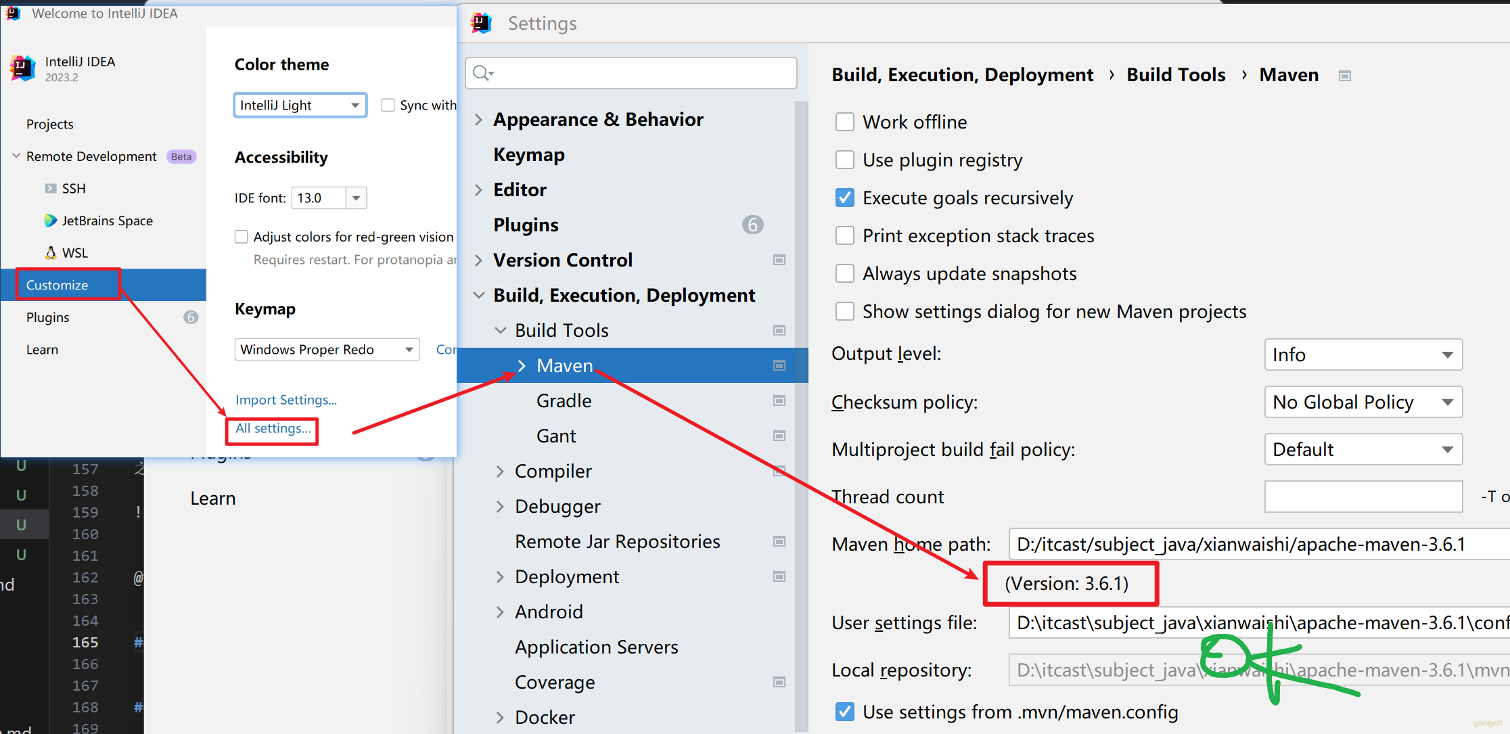
Task: Check Sync with OS theme option
Action: pos(388,105)
